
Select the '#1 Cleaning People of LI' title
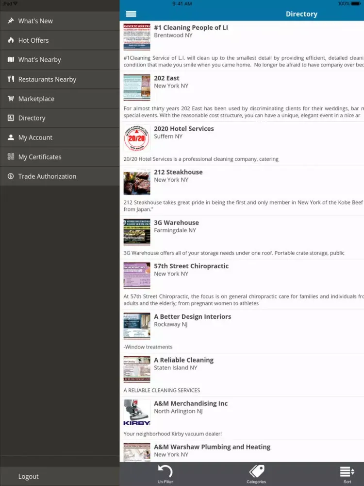tap(191, 28)
